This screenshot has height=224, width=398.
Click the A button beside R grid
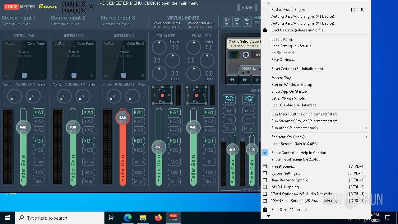[91, 7]
